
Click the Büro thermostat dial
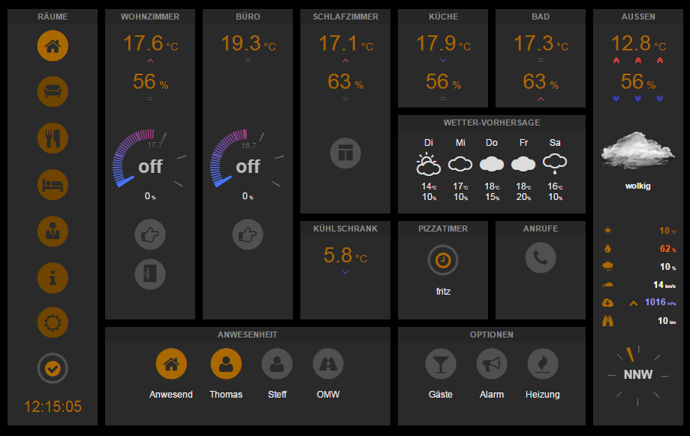pos(247,162)
